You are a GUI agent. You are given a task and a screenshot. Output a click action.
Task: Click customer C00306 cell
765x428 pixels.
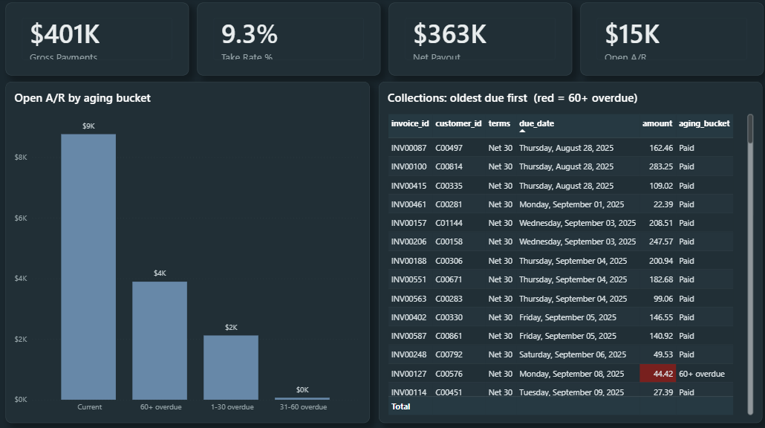[x=449, y=261]
